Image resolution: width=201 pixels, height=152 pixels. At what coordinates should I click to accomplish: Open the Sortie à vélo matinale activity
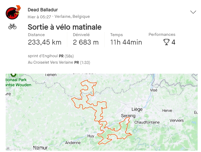tap(64, 27)
